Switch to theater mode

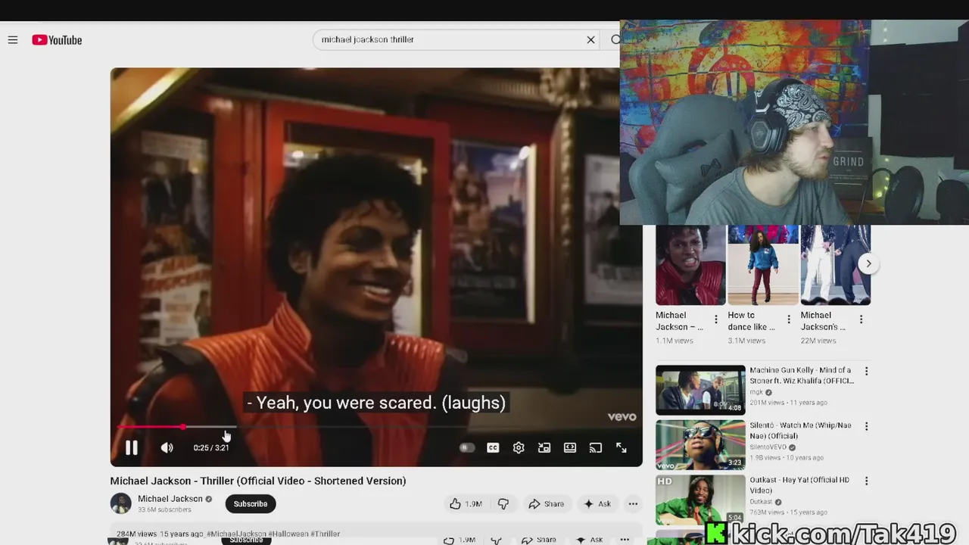(x=570, y=447)
